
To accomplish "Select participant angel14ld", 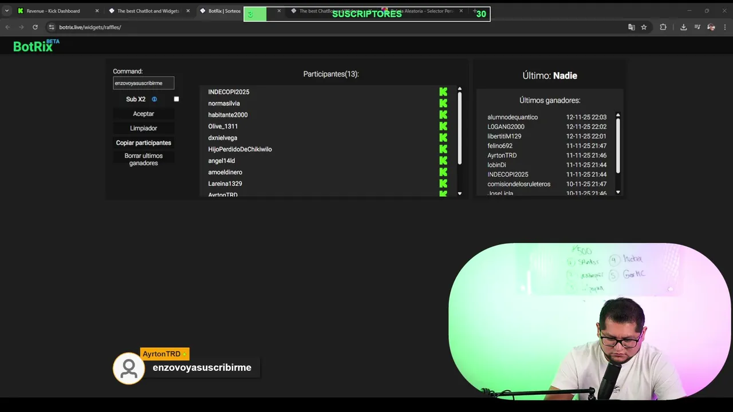I will tap(222, 161).
